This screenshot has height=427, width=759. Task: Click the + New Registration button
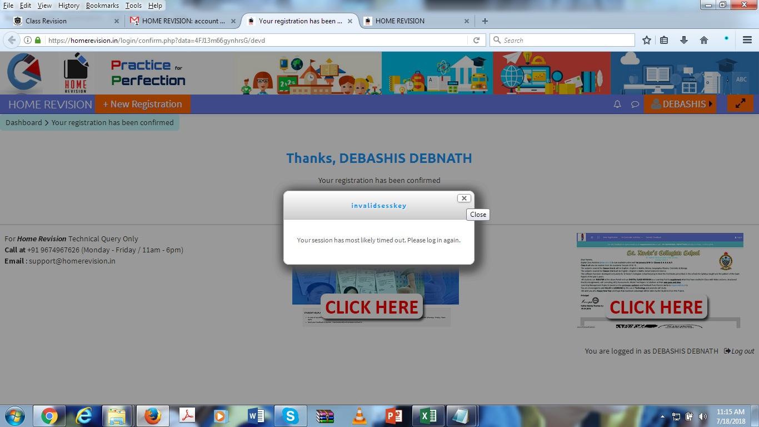point(142,104)
